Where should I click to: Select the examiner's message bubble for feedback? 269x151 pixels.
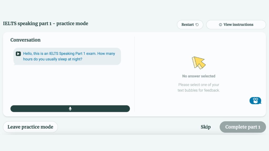point(67,56)
